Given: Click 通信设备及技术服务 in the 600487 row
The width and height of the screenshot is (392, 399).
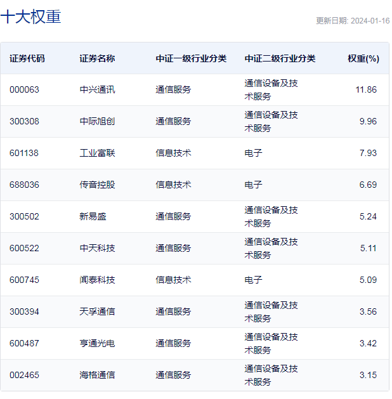Looking at the screenshot, I should (x=271, y=344).
